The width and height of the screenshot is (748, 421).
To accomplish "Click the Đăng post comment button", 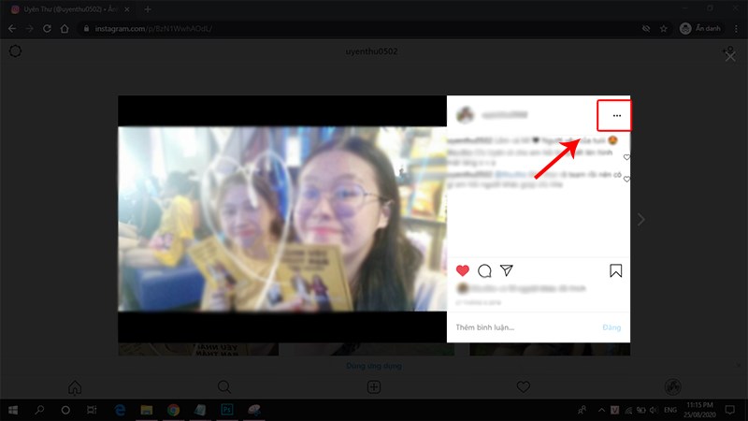I will click(611, 327).
